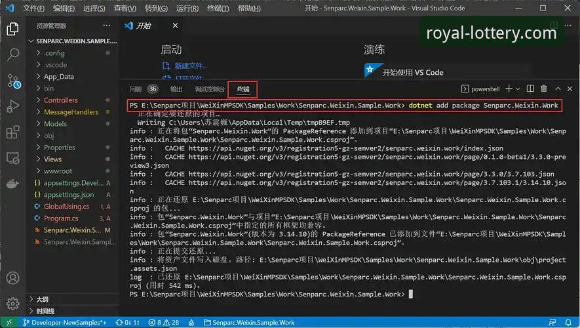Image resolution: width=580 pixels, height=328 pixels.
Task: Expand the 时间线 timeline section
Action: coord(73,311)
